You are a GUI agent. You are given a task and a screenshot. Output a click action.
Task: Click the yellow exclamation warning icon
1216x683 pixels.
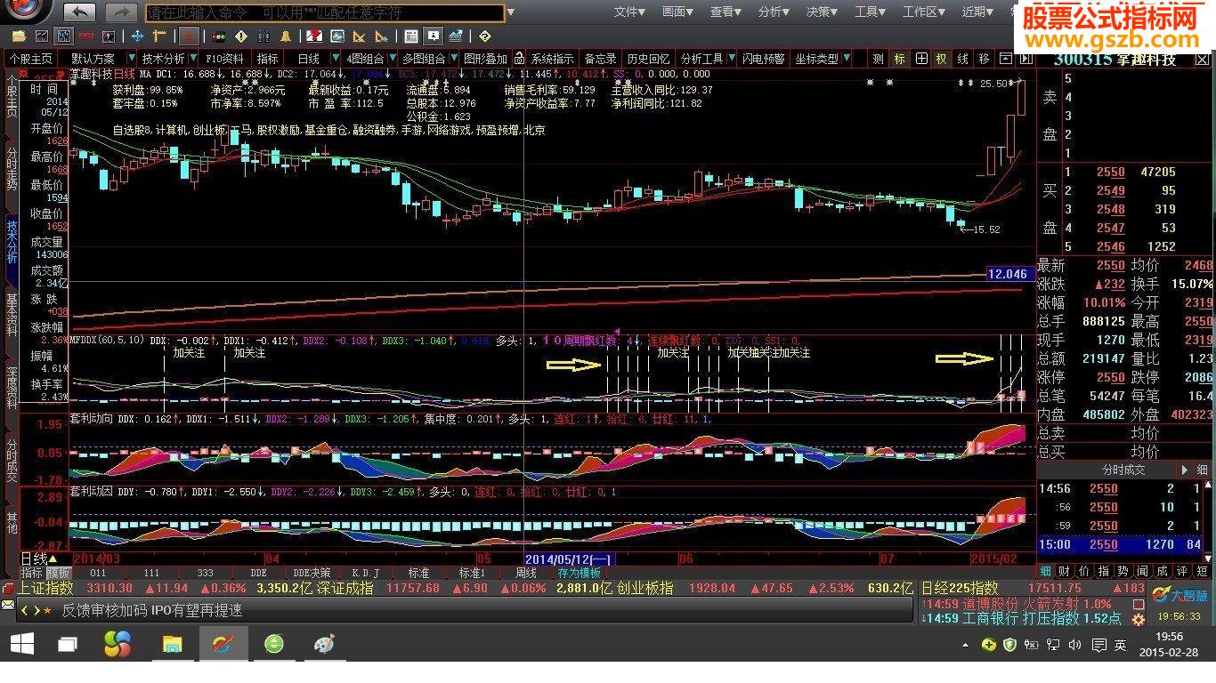point(239,37)
